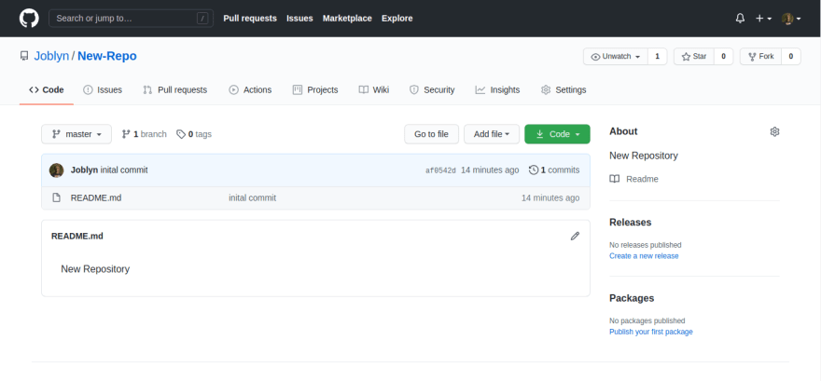Open the master branch selector
The width and height of the screenshot is (821, 381).
tap(77, 134)
